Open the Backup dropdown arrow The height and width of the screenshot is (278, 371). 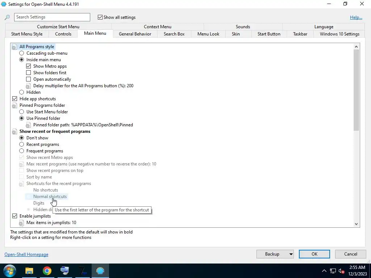[x=291, y=254]
